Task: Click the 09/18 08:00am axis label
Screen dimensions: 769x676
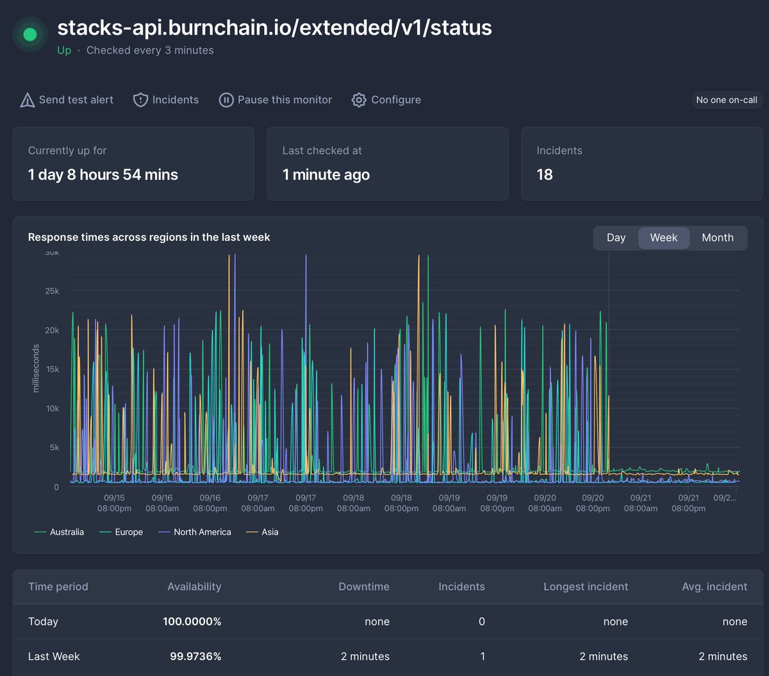Action: tap(353, 503)
